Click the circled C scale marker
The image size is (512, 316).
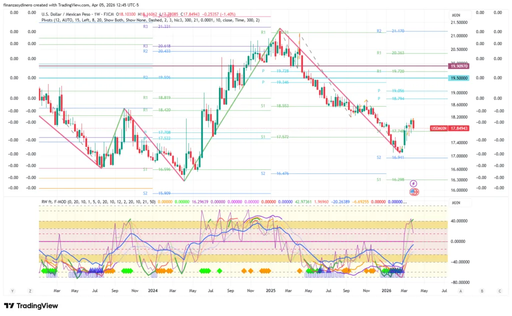499,290
